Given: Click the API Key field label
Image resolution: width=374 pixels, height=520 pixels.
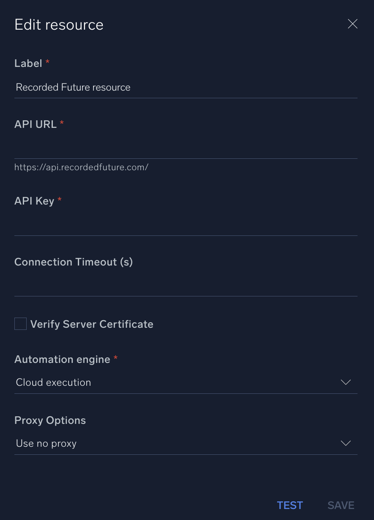Looking at the screenshot, I should pos(34,201).
